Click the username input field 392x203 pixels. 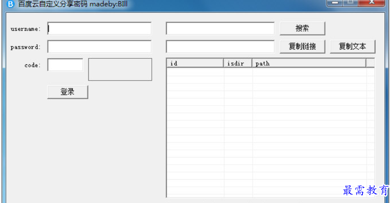pos(99,29)
